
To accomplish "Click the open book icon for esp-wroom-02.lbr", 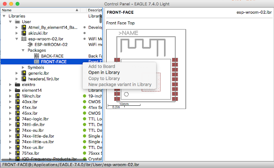I will (24, 39).
